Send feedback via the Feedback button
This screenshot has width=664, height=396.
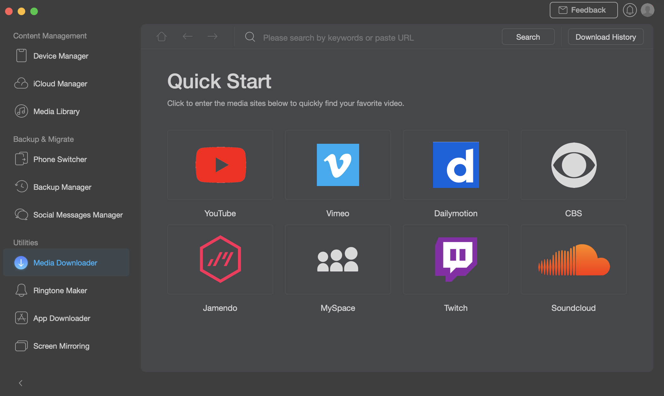click(584, 10)
